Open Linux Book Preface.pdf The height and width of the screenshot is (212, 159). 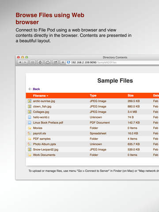pos(48,123)
